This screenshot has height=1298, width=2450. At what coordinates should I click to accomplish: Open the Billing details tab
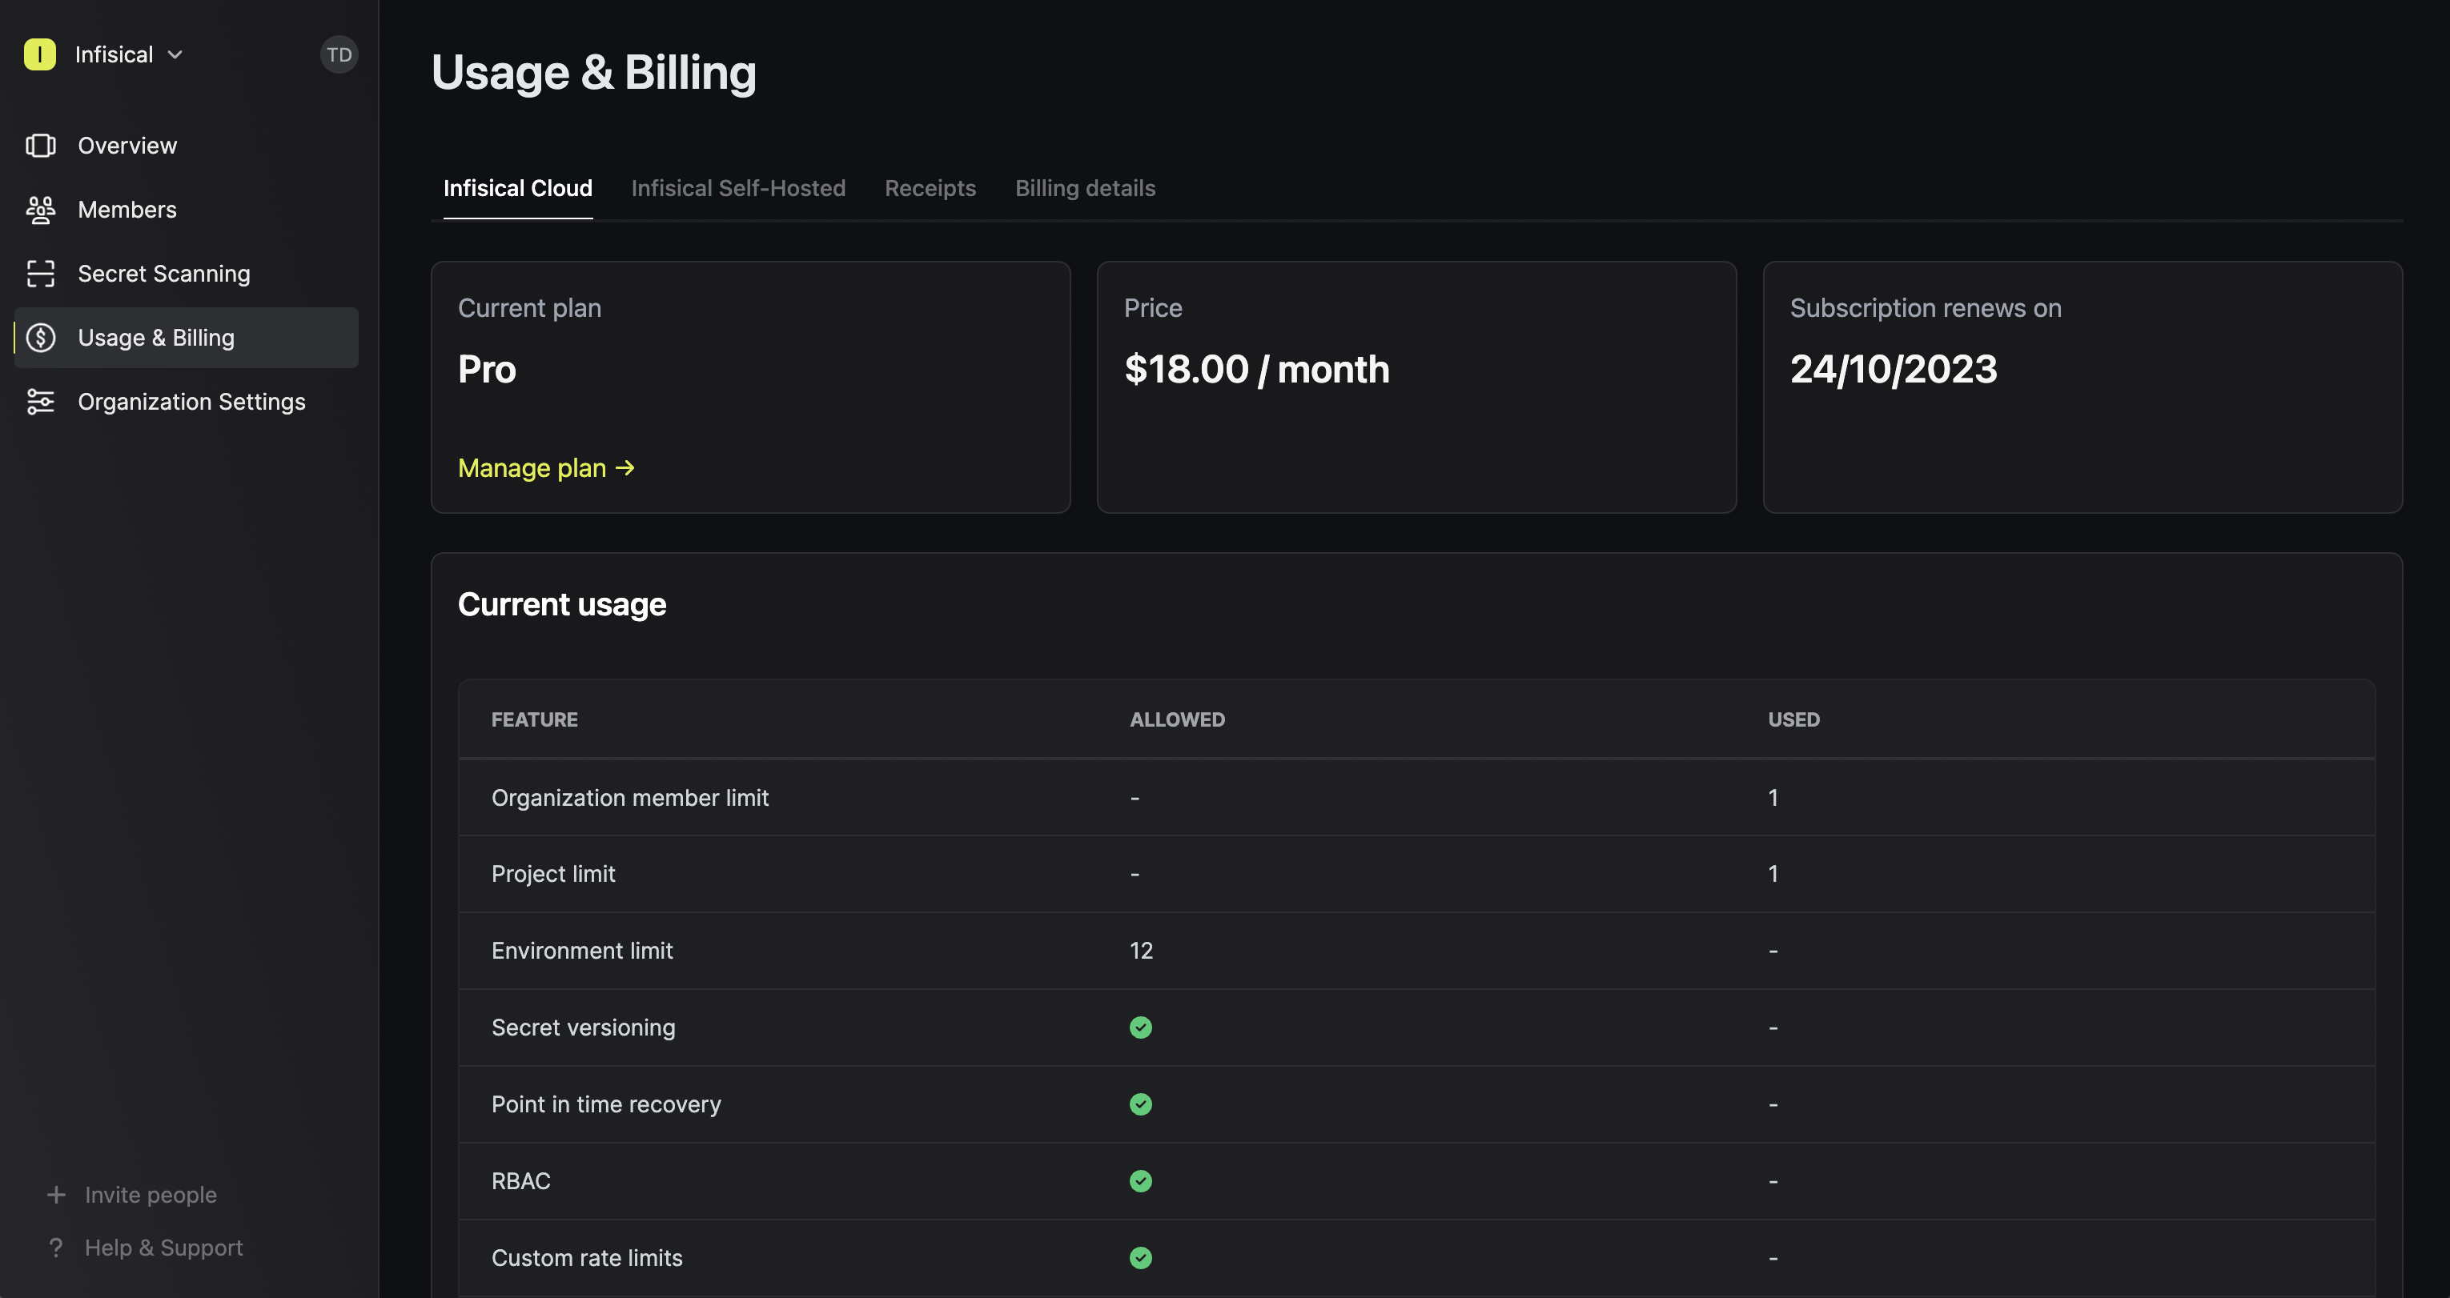[1085, 188]
